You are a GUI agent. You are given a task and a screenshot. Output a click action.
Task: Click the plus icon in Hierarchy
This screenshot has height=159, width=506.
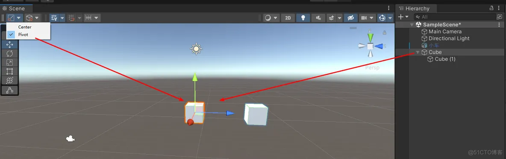(x=401, y=17)
